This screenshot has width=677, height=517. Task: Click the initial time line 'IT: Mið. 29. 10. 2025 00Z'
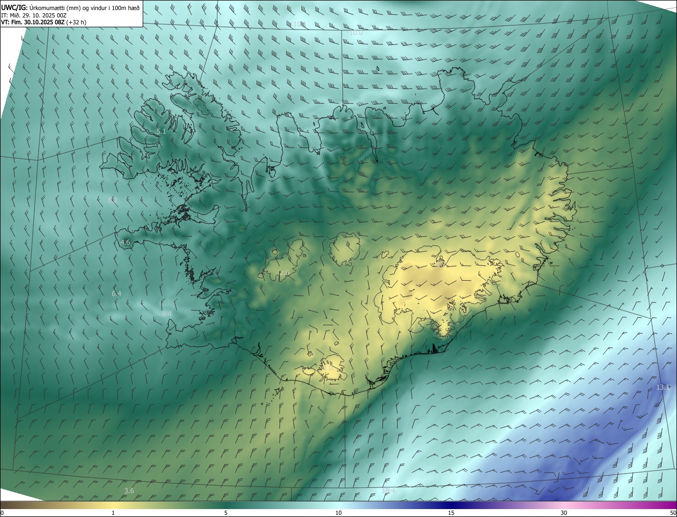(x=33, y=15)
